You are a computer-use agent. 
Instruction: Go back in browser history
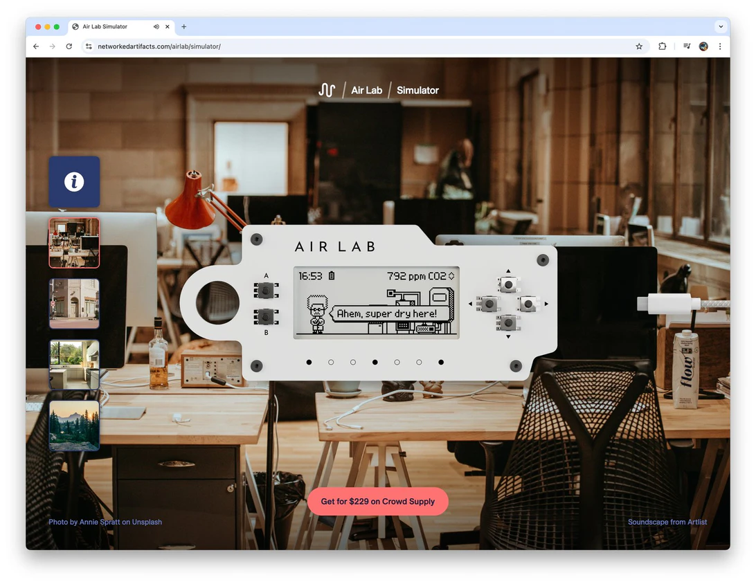pyautogui.click(x=36, y=46)
